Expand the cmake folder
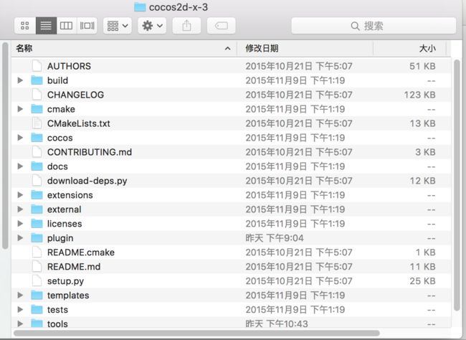466x340 pixels. [x=20, y=109]
